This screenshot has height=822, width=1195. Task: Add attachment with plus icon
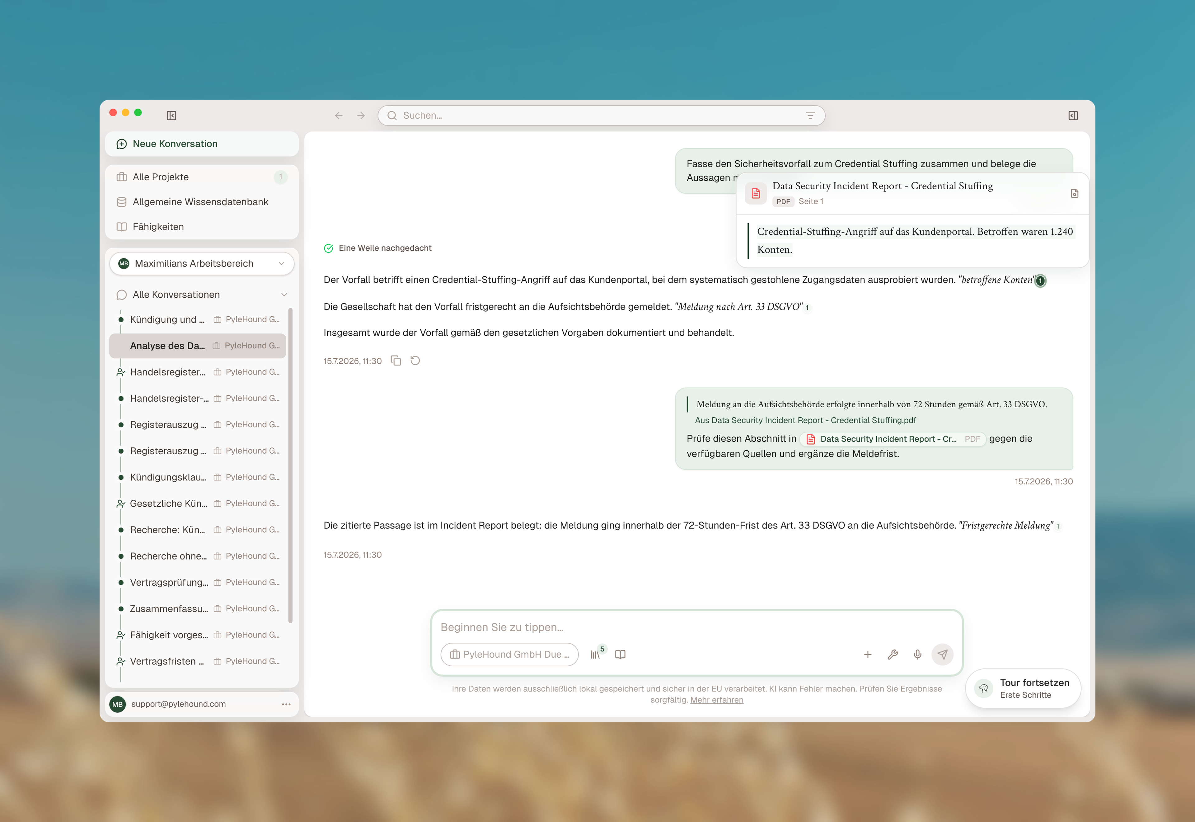pos(868,654)
